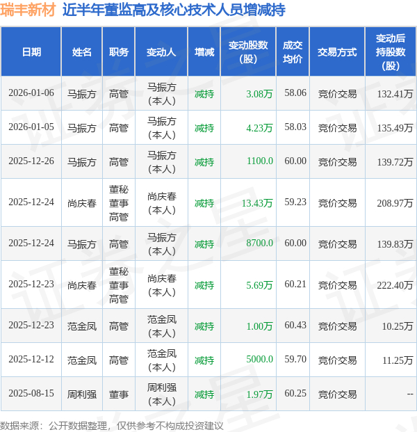Select the 变动股数(股) column header
417x432 pixels.
pyautogui.click(x=248, y=51)
